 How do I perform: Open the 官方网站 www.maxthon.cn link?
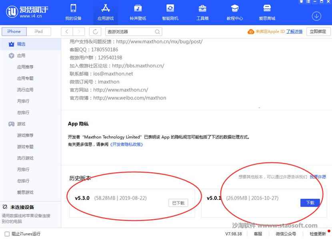pyautogui.click(x=120, y=90)
